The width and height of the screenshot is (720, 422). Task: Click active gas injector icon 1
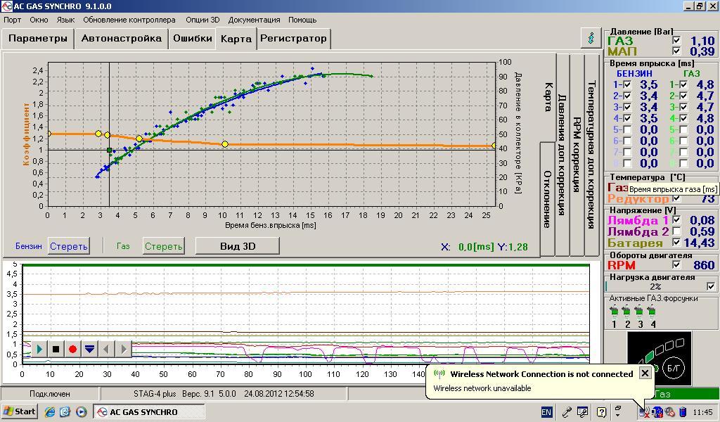pos(614,312)
